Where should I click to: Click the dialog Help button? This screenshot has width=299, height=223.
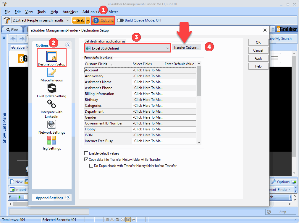click(258, 66)
